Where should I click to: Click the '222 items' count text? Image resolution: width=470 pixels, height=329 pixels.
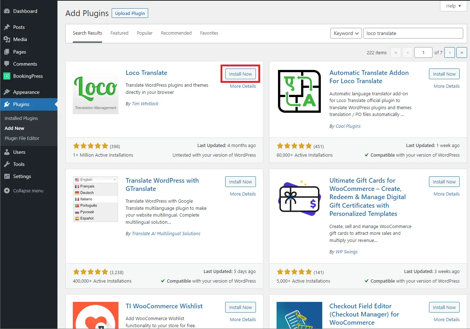[376, 52]
